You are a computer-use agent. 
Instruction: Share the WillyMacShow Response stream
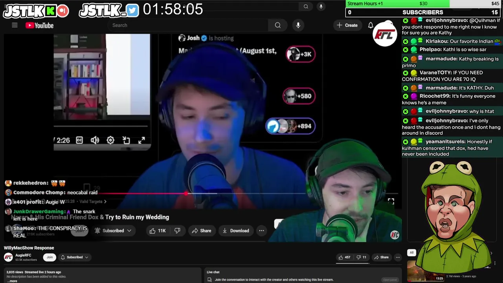(381, 257)
